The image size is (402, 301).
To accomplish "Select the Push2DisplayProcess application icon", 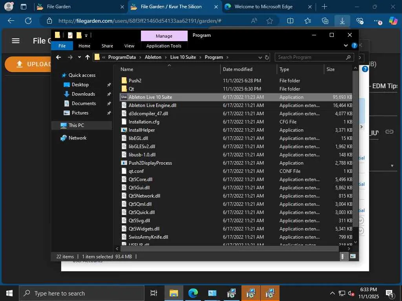I will [x=124, y=163].
